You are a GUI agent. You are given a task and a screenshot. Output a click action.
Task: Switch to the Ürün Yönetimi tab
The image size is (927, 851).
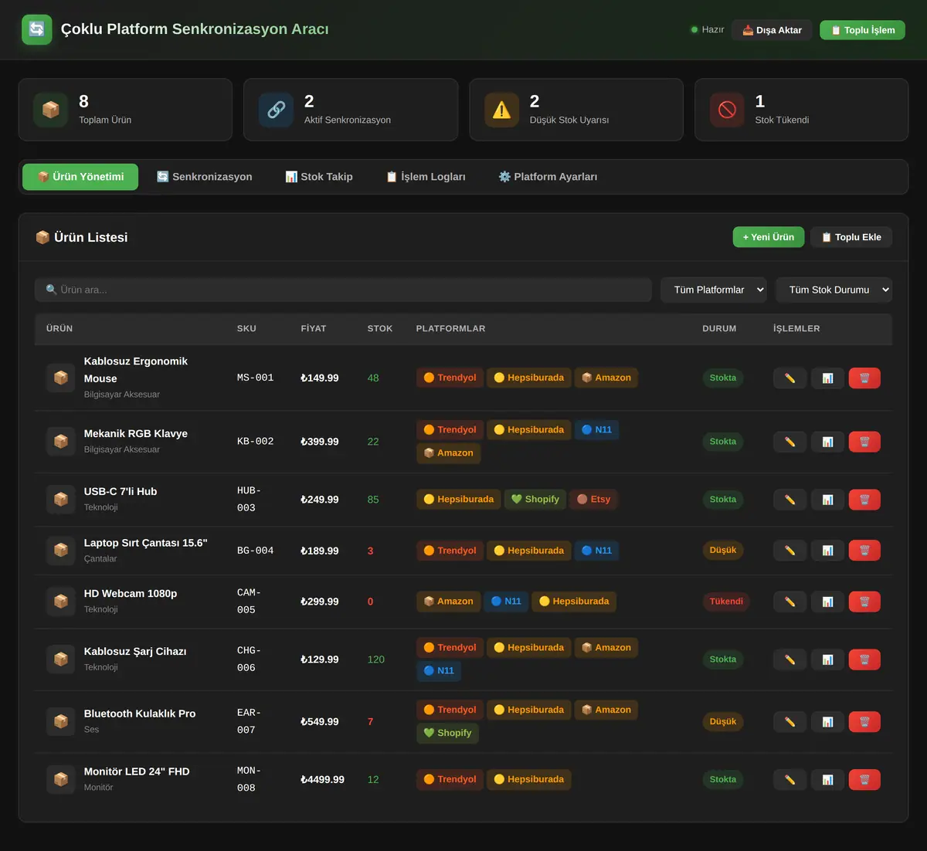tap(80, 177)
